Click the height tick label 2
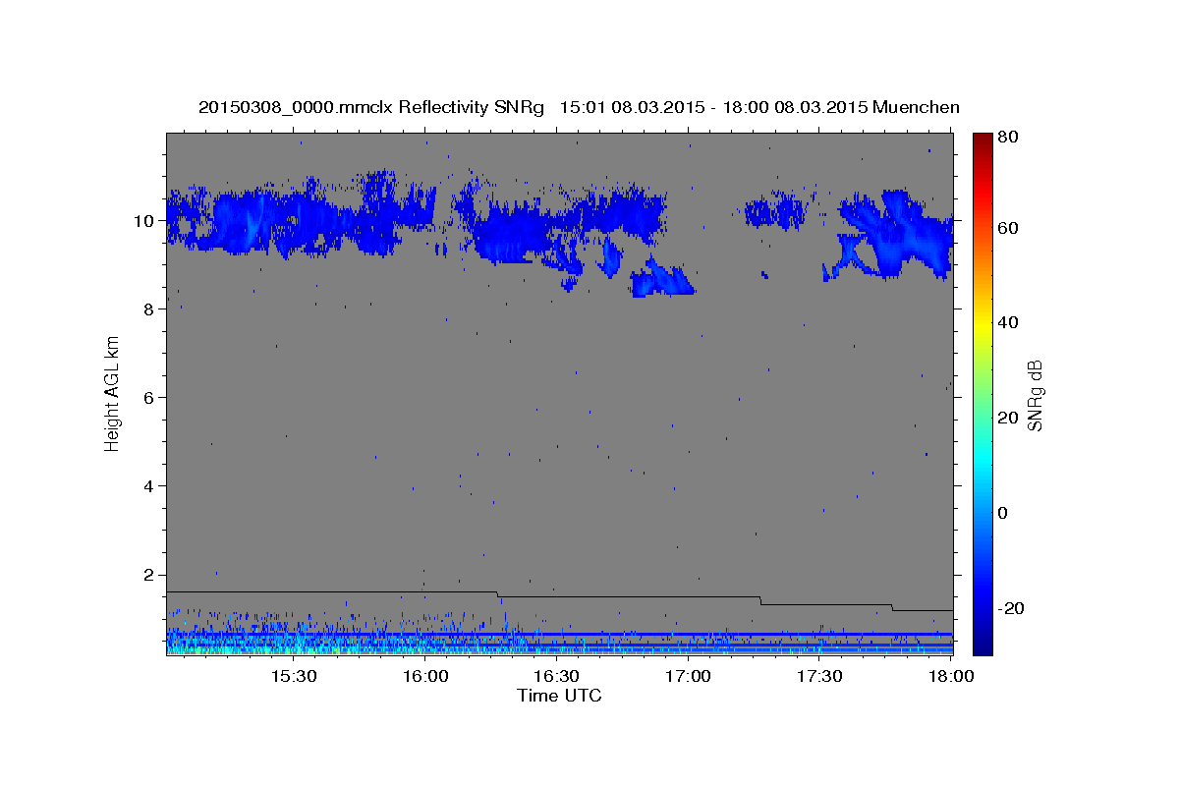Image resolution: width=1179 pixels, height=786 pixels. tap(147, 575)
